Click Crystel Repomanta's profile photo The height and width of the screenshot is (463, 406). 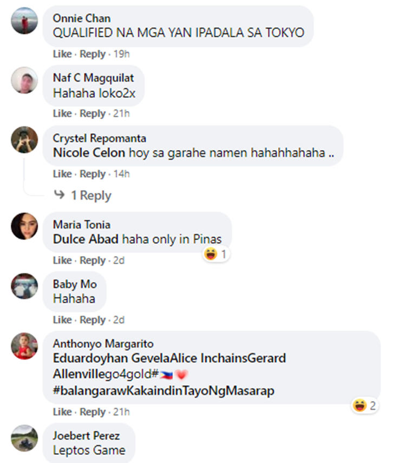24,140
